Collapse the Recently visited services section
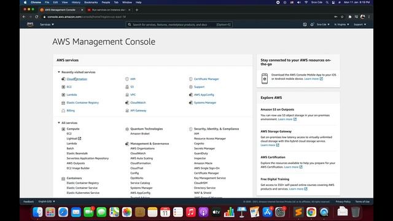 (x=59, y=72)
